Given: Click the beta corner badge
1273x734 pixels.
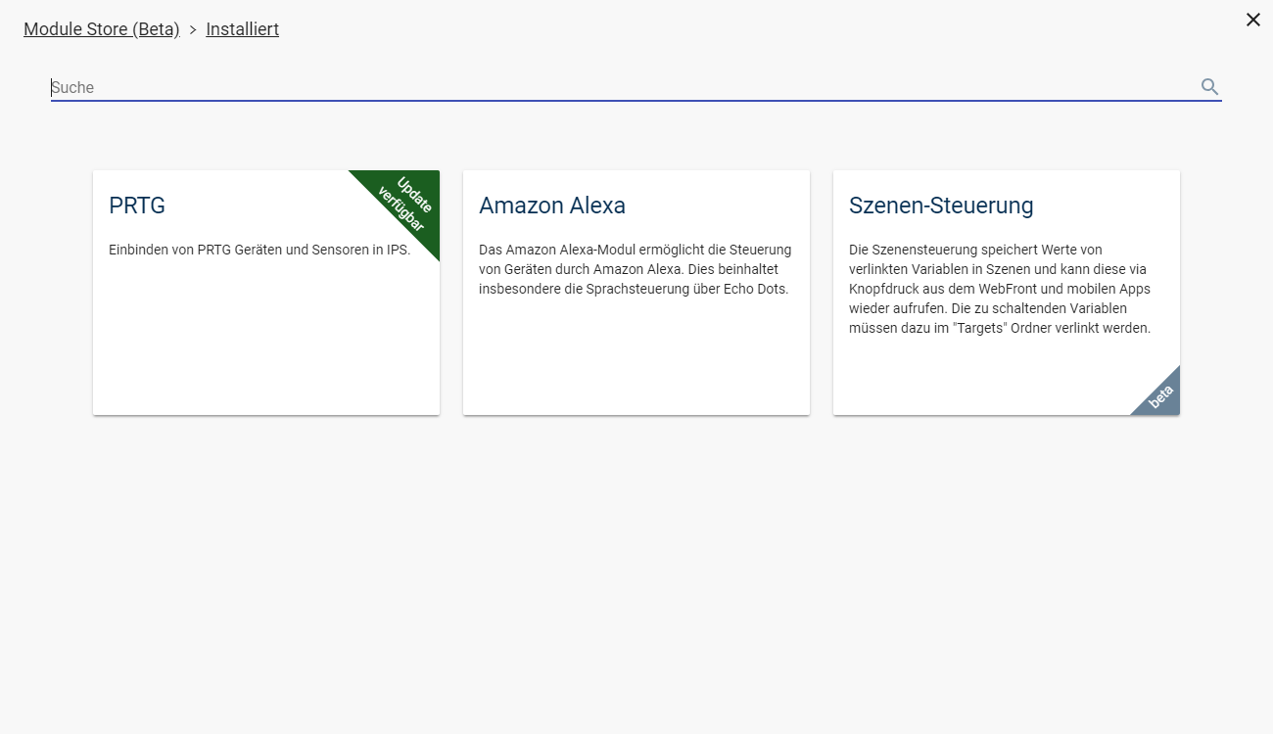Looking at the screenshot, I should (x=1162, y=397).
